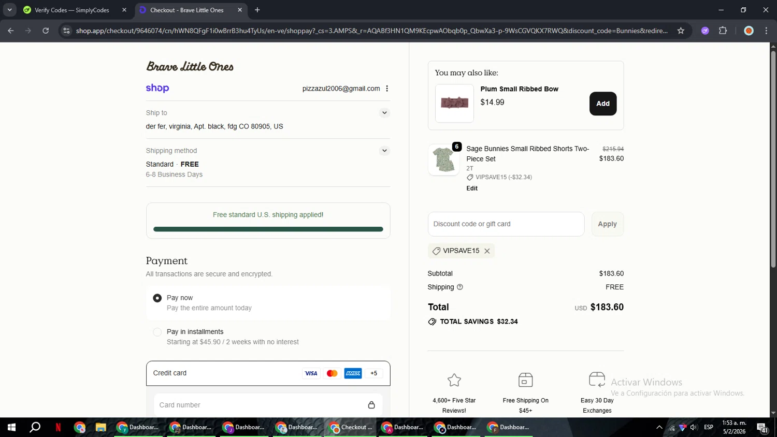This screenshot has height=437, width=777.
Task: Reload the checkout page
Action: coord(46,31)
